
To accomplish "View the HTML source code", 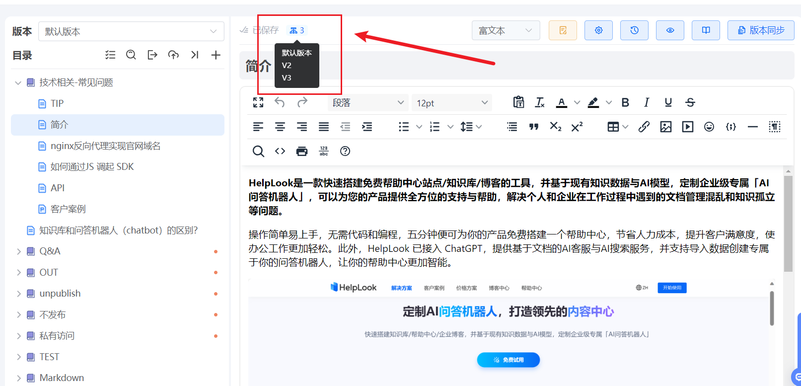I will (280, 151).
